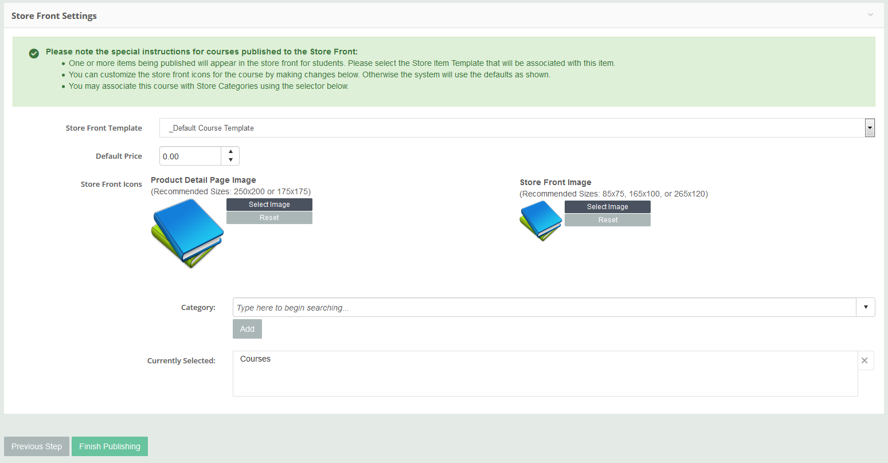Reset the Store Front Image
This screenshot has height=463, width=888.
tap(607, 220)
